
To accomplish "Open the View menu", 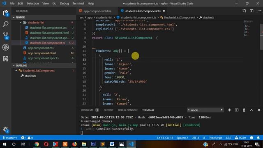I will (46, 3).
